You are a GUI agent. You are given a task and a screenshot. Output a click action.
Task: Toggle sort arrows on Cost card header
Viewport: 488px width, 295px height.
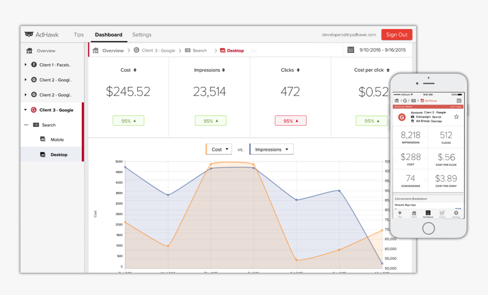[135, 70]
